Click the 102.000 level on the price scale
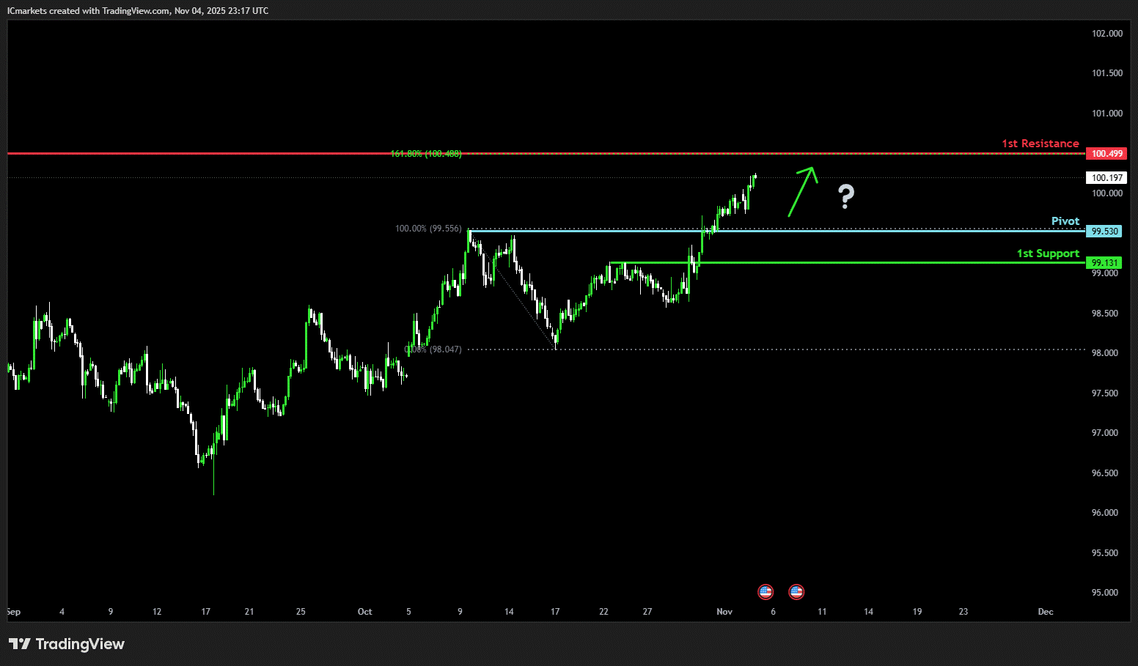 click(1106, 34)
